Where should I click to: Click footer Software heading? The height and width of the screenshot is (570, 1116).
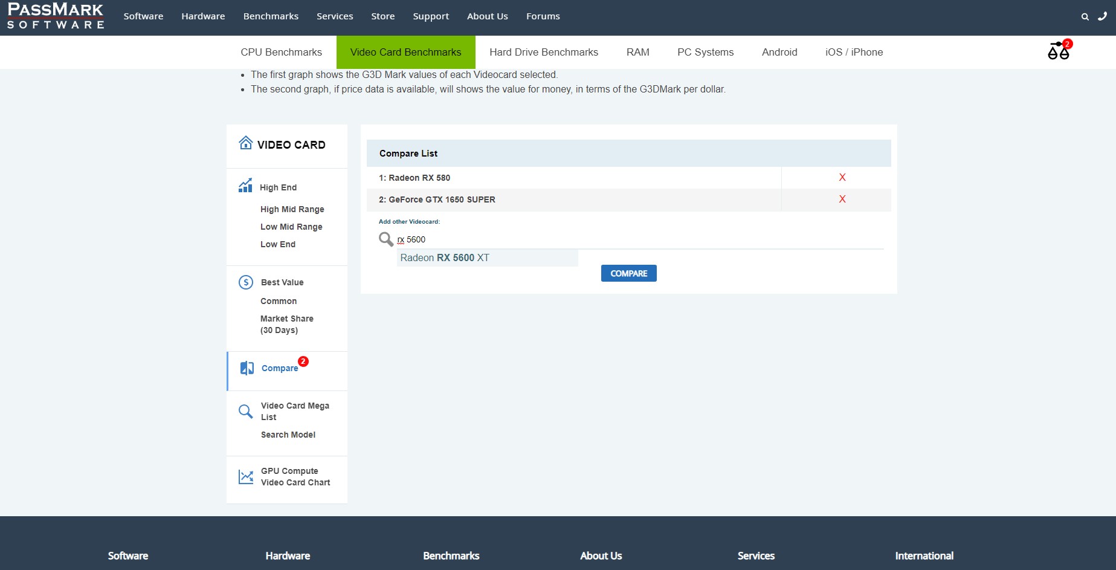point(128,555)
